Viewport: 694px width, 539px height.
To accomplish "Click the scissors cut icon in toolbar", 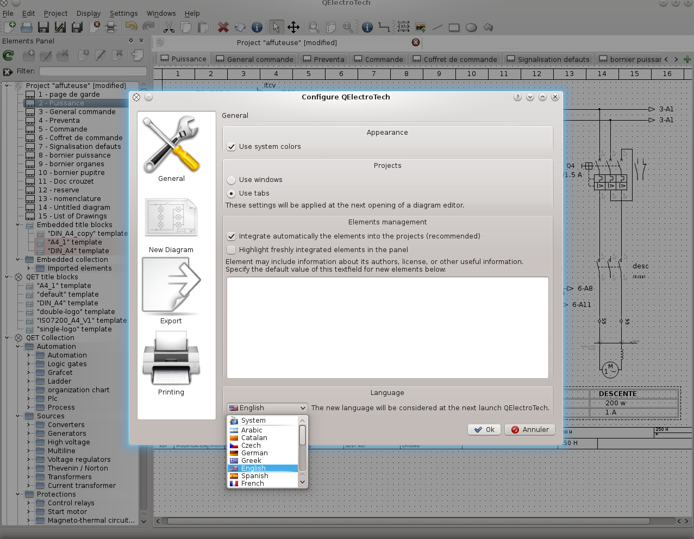I will tap(168, 27).
